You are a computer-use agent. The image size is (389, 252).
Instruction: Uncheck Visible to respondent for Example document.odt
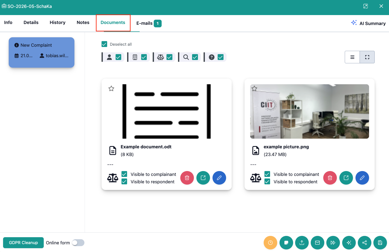pos(124,182)
